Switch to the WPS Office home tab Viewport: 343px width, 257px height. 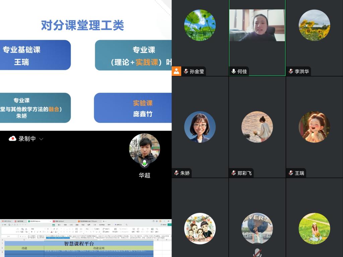pyautogui.click(x=7, y=221)
